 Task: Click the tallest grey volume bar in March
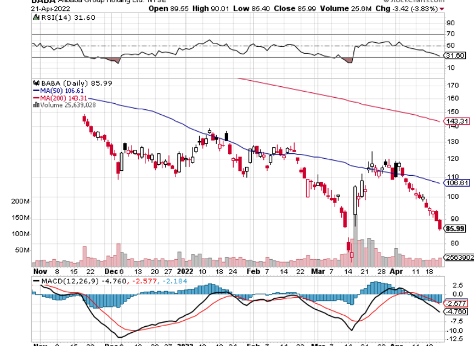[x=355, y=242]
